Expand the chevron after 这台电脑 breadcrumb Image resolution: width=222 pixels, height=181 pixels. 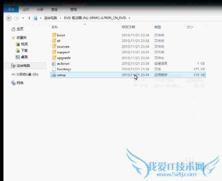(x=60, y=18)
